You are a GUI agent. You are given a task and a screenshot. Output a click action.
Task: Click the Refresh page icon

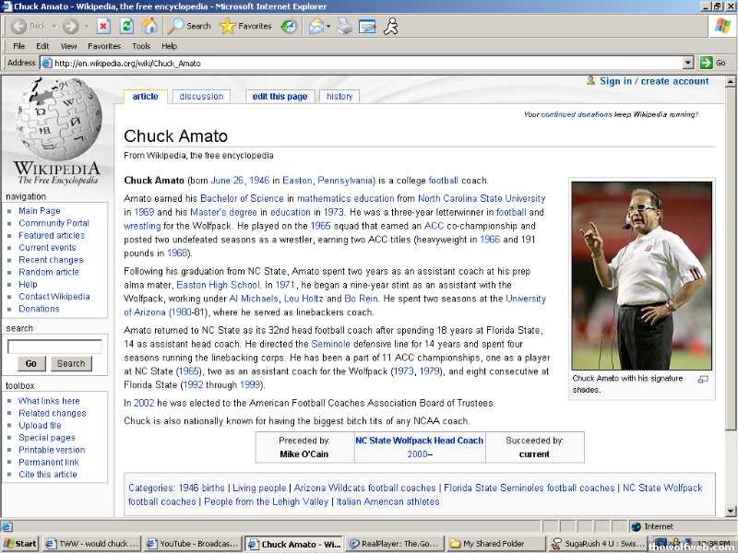tap(126, 26)
